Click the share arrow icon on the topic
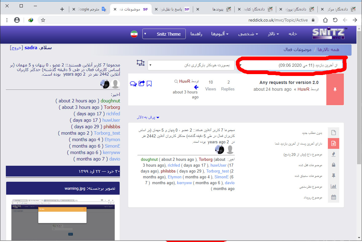The height and width of the screenshot is (242, 362). point(141,83)
